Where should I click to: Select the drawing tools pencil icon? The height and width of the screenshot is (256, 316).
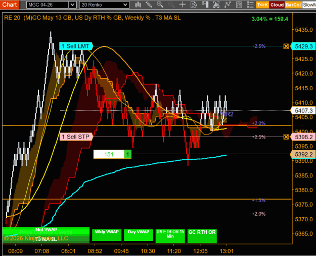pyautogui.click(x=149, y=5)
